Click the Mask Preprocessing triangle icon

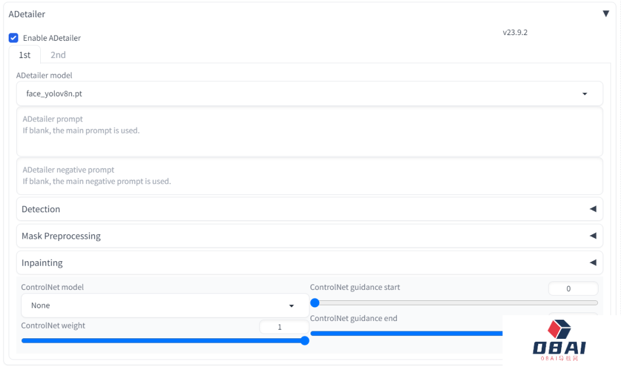593,236
